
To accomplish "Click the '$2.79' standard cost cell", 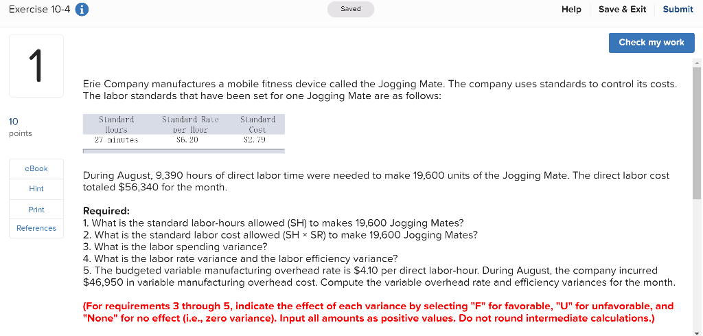I will (x=254, y=139).
